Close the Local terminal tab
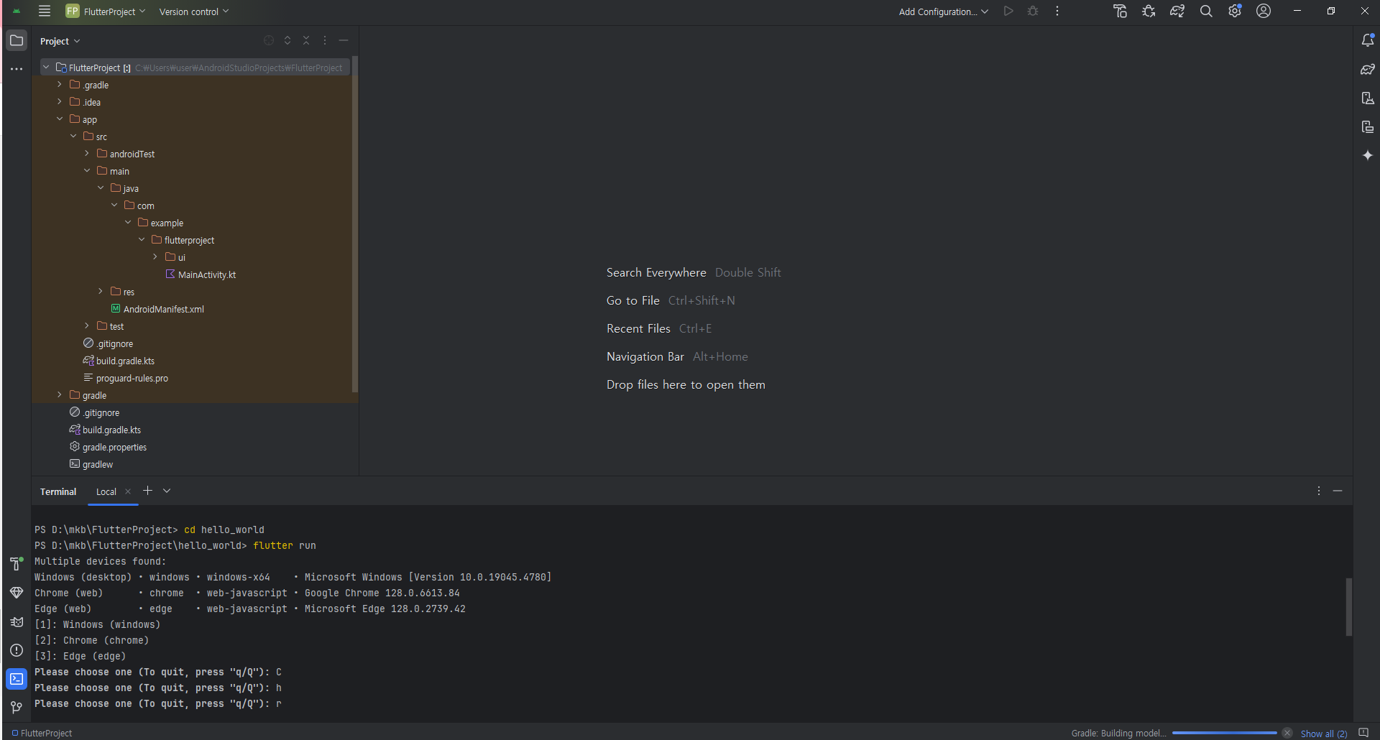The width and height of the screenshot is (1380, 740). [128, 492]
